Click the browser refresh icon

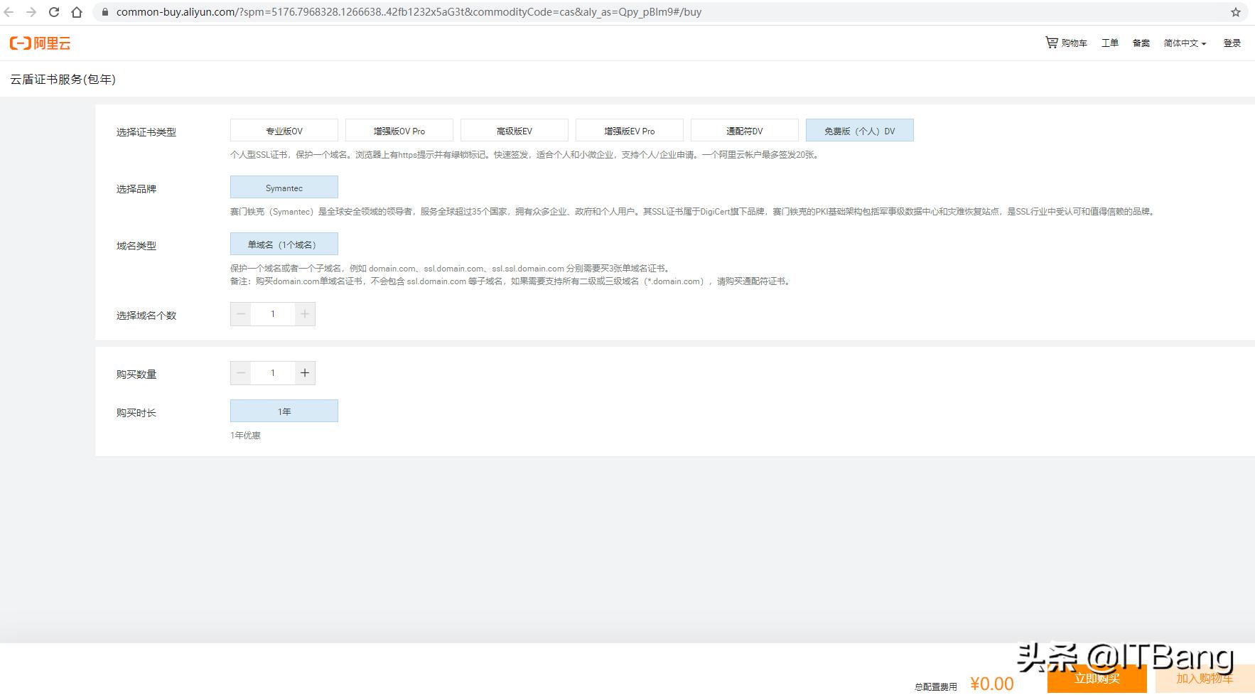(x=54, y=11)
